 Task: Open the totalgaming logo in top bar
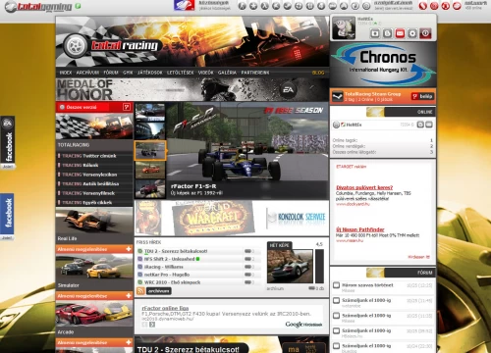38,7
